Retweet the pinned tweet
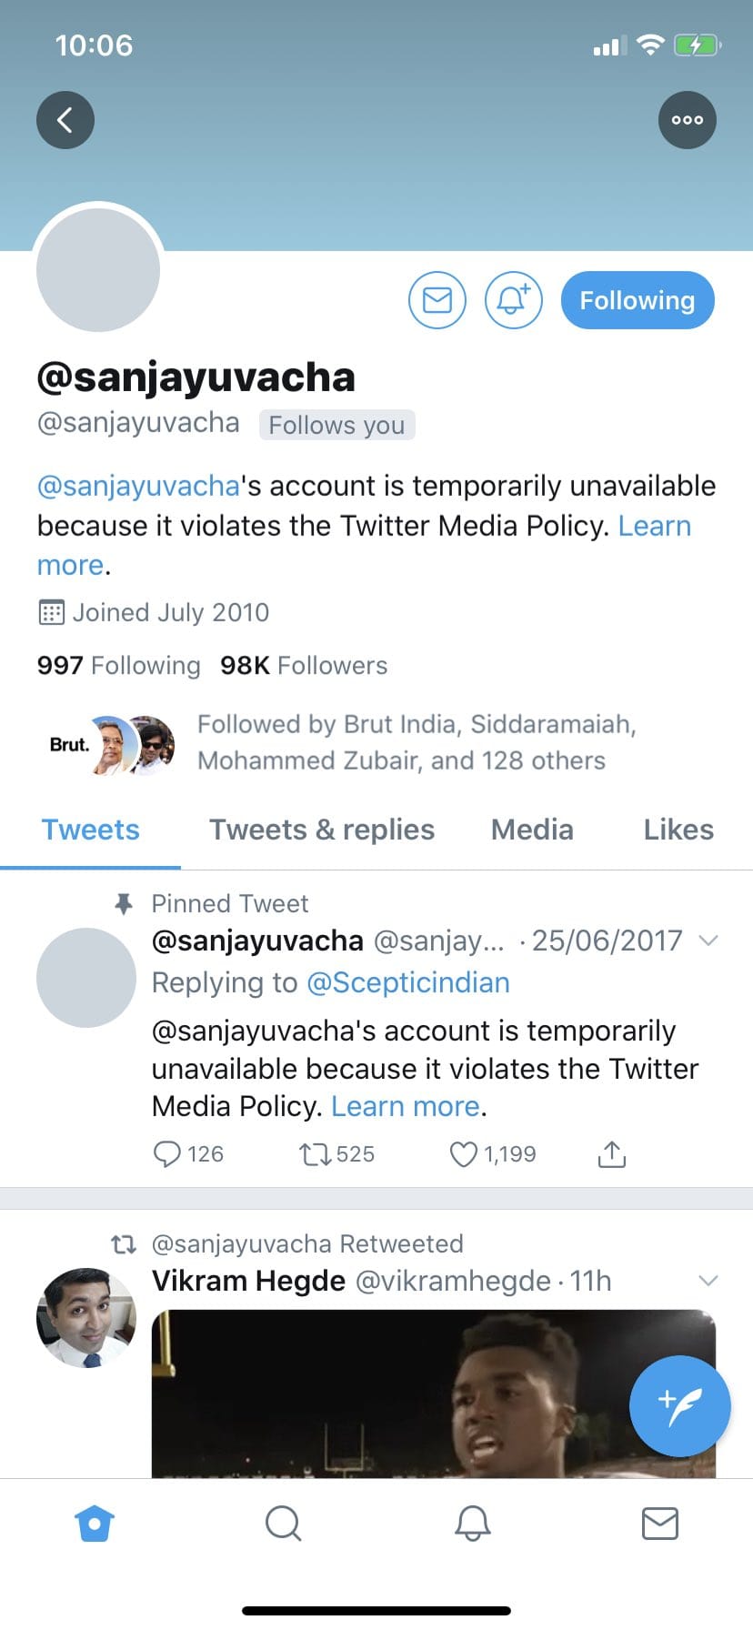The width and height of the screenshot is (753, 1630). 316,1154
